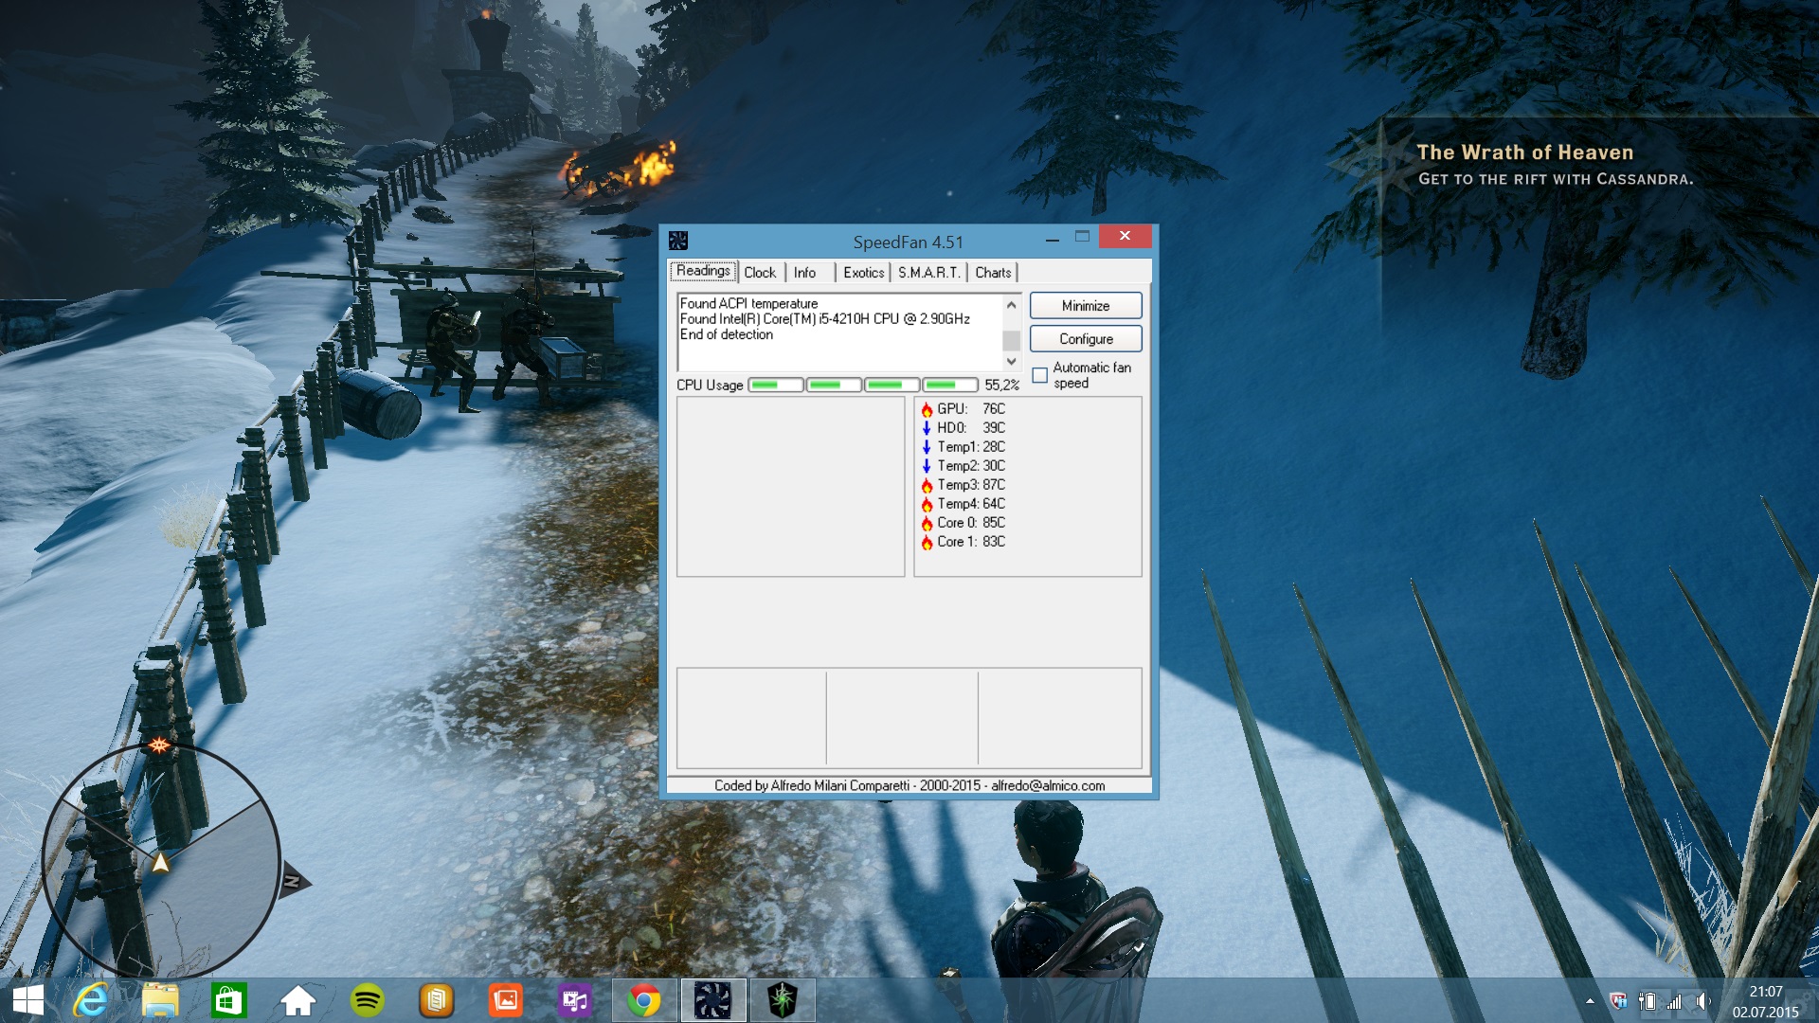Click McAfee shield tray icon

coord(1618,1001)
